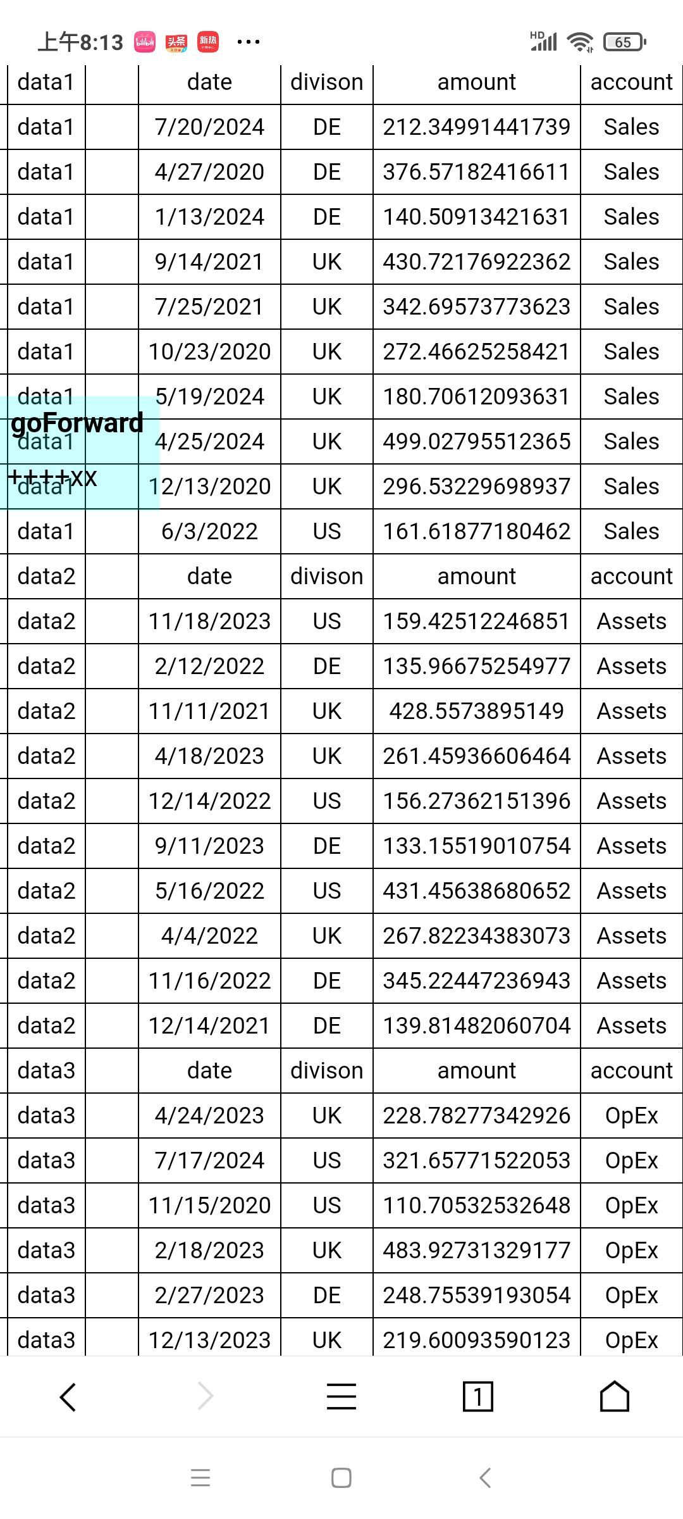
Task: Tap the status bar three-dots overflow
Action: (x=248, y=42)
